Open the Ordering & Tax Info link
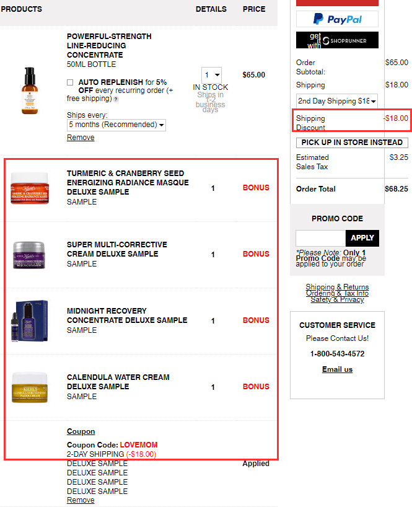412x507 pixels. click(x=337, y=293)
